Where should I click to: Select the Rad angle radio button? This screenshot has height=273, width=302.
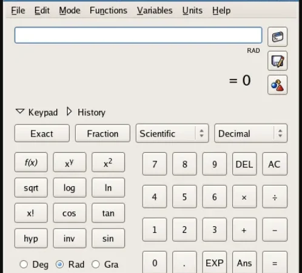point(59,265)
